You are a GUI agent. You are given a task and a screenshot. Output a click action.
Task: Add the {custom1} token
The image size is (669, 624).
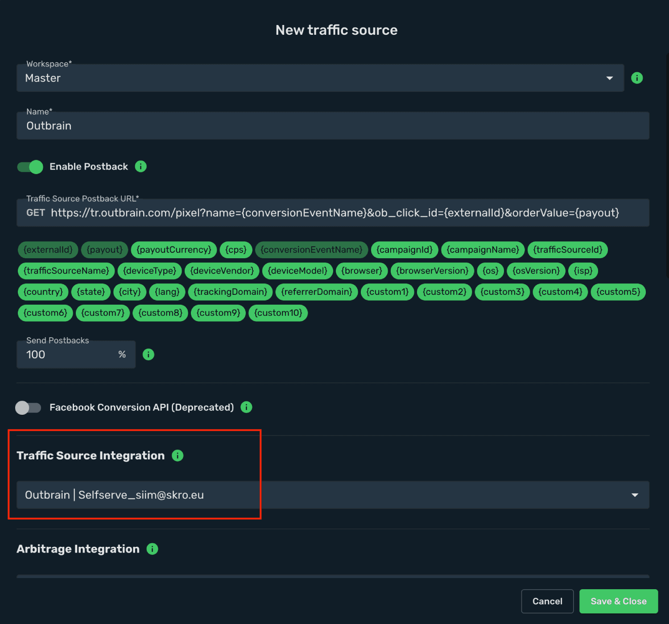(388, 292)
